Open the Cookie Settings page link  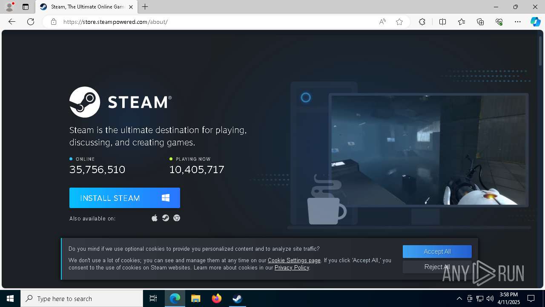[x=294, y=260]
